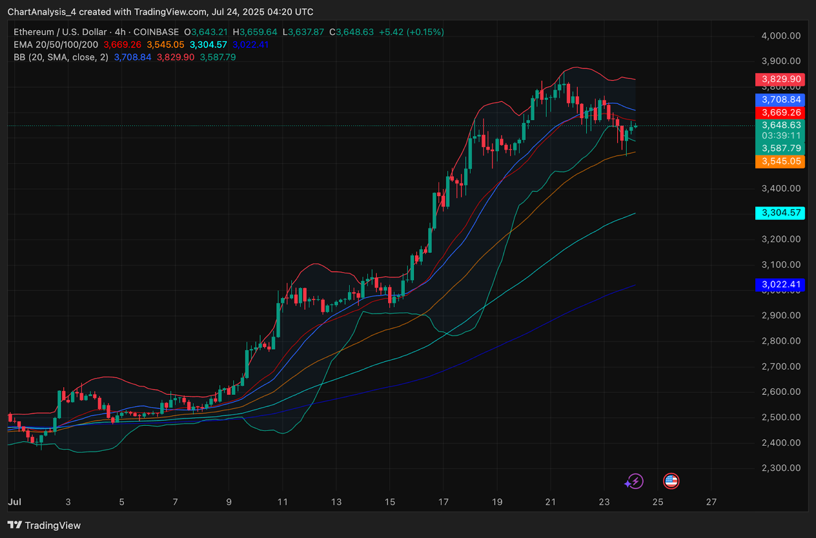Select the BB (20, SMA, close, 2) legend
Screen dimensions: 816x538
pyautogui.click(x=61, y=58)
